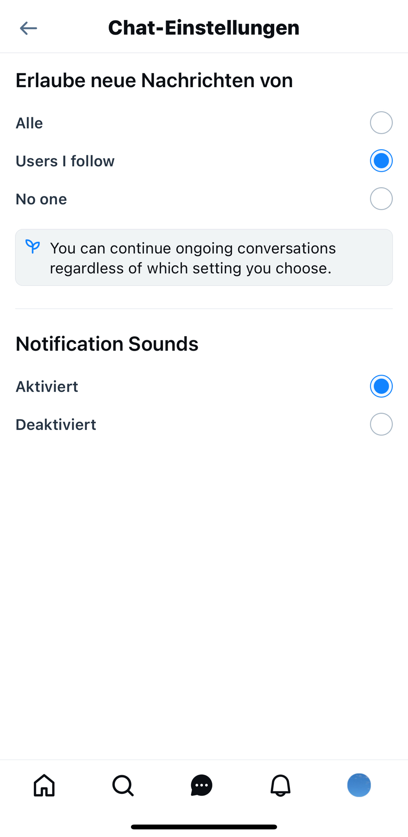408x837 pixels.
Task: Disable notification sounds with "Deaktiviert" radio
Action: pyautogui.click(x=381, y=424)
